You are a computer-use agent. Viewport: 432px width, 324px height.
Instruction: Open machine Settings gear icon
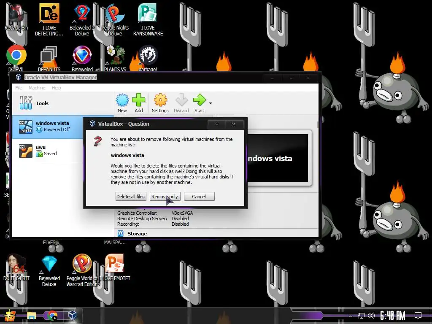point(160,103)
